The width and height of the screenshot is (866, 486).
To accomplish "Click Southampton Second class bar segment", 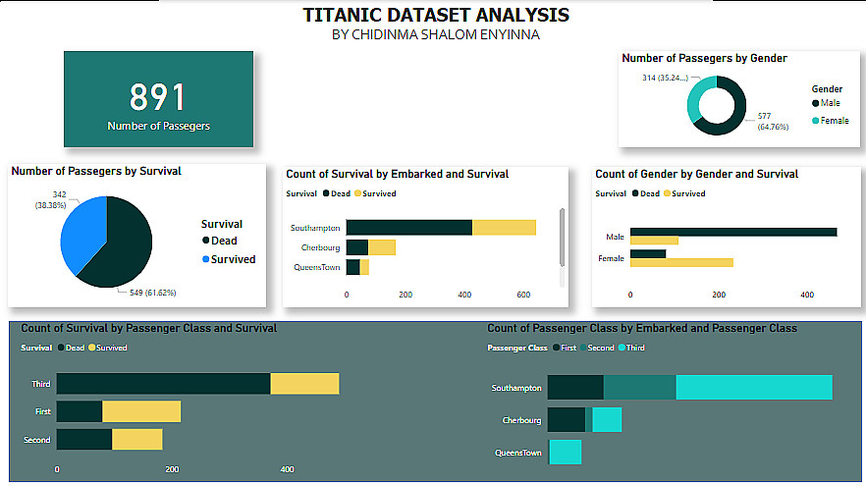I will click(639, 387).
